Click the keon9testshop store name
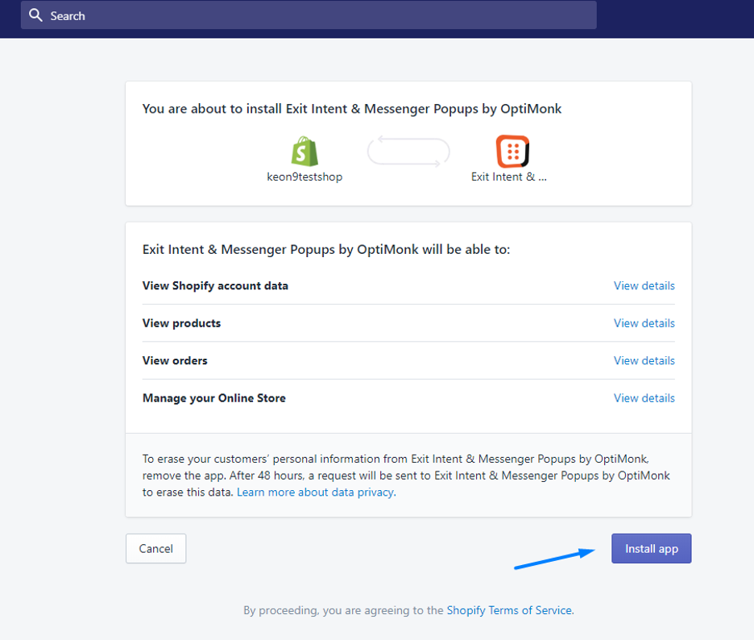Screen dimensions: 754x640 (x=304, y=177)
